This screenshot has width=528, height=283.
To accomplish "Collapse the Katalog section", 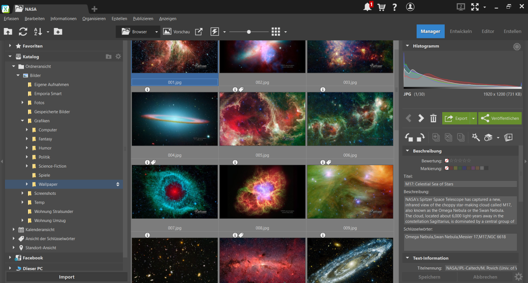I will 10,56.
